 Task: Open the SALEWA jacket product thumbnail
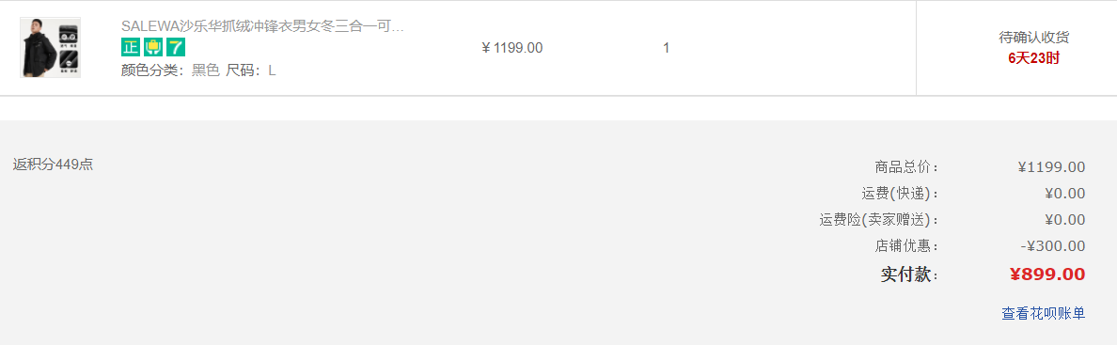click(50, 47)
